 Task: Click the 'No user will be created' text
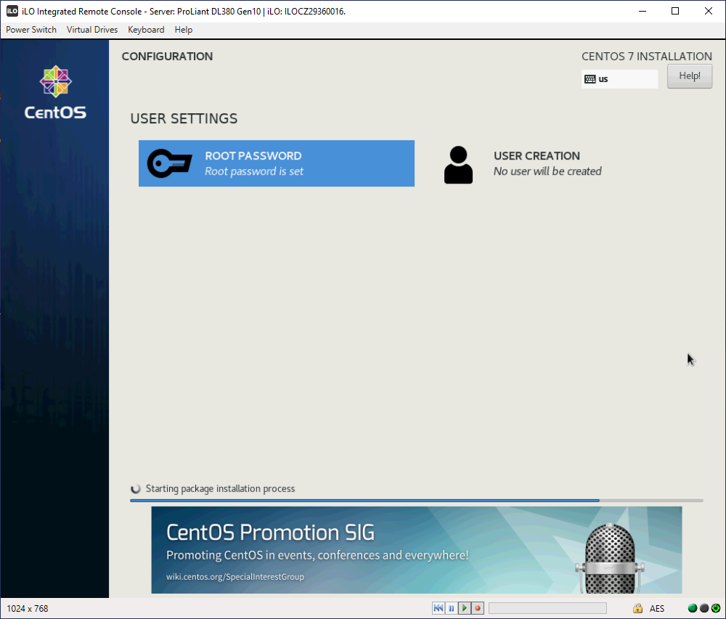click(547, 171)
